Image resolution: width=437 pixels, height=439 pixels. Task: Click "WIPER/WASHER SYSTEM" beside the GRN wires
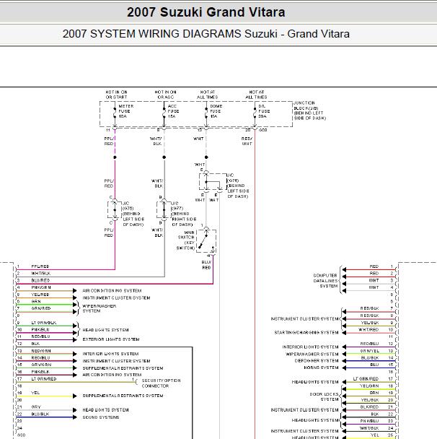coord(99,308)
